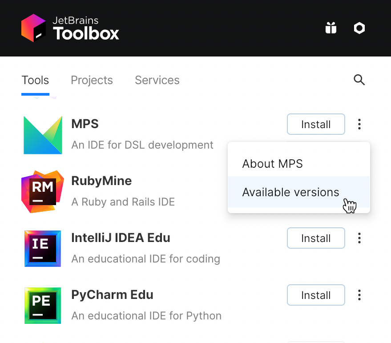Viewport: 391px width, 343px height.
Task: Choose About MPS in the context menu
Action: coord(272,164)
